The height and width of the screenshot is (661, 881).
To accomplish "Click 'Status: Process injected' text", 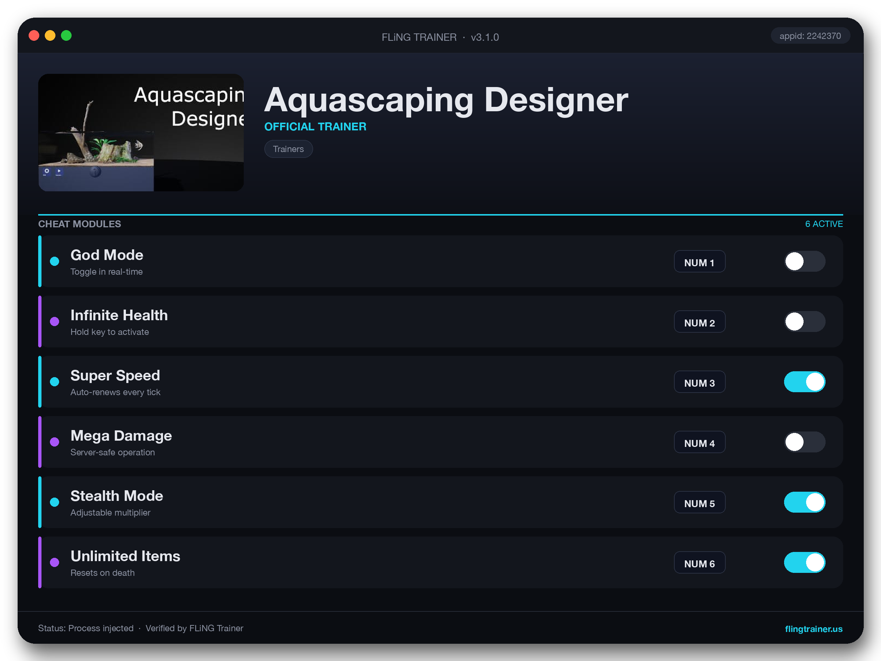I will pos(86,628).
